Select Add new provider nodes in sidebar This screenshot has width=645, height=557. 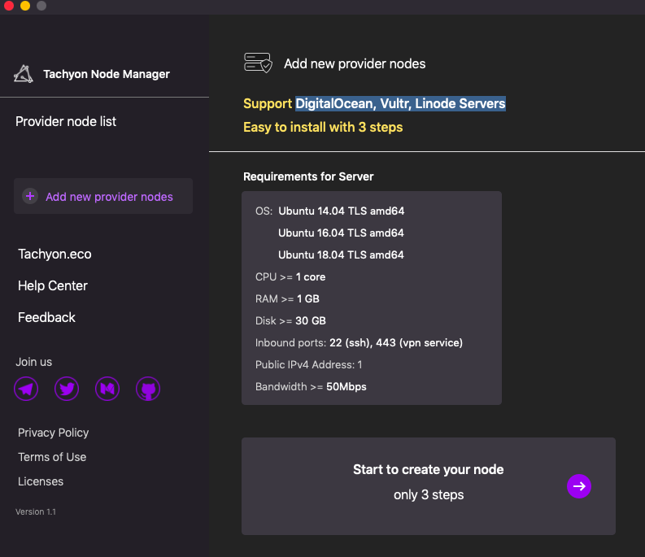tap(103, 196)
